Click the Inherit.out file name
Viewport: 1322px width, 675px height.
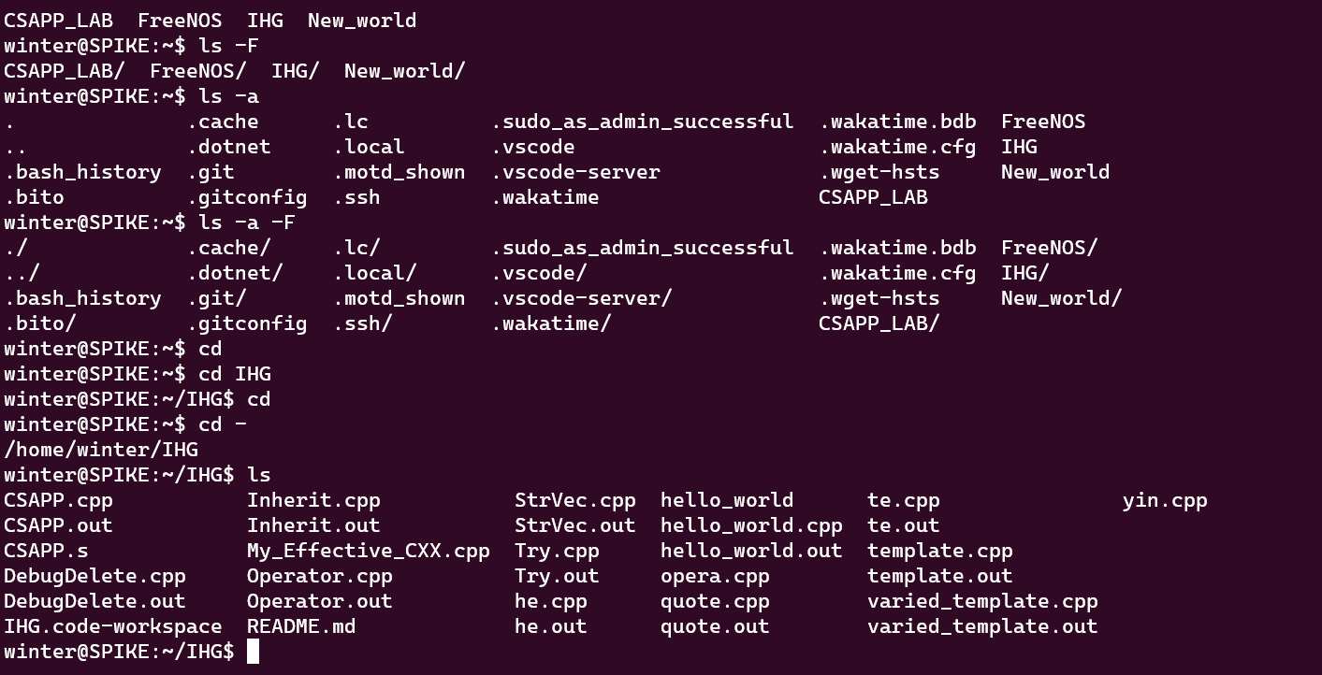point(313,525)
